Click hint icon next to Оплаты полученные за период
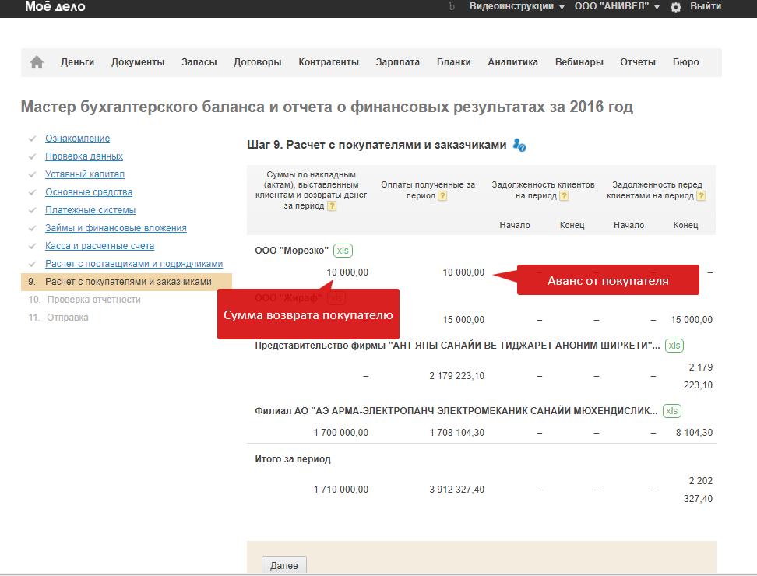757x576 pixels. [x=443, y=196]
